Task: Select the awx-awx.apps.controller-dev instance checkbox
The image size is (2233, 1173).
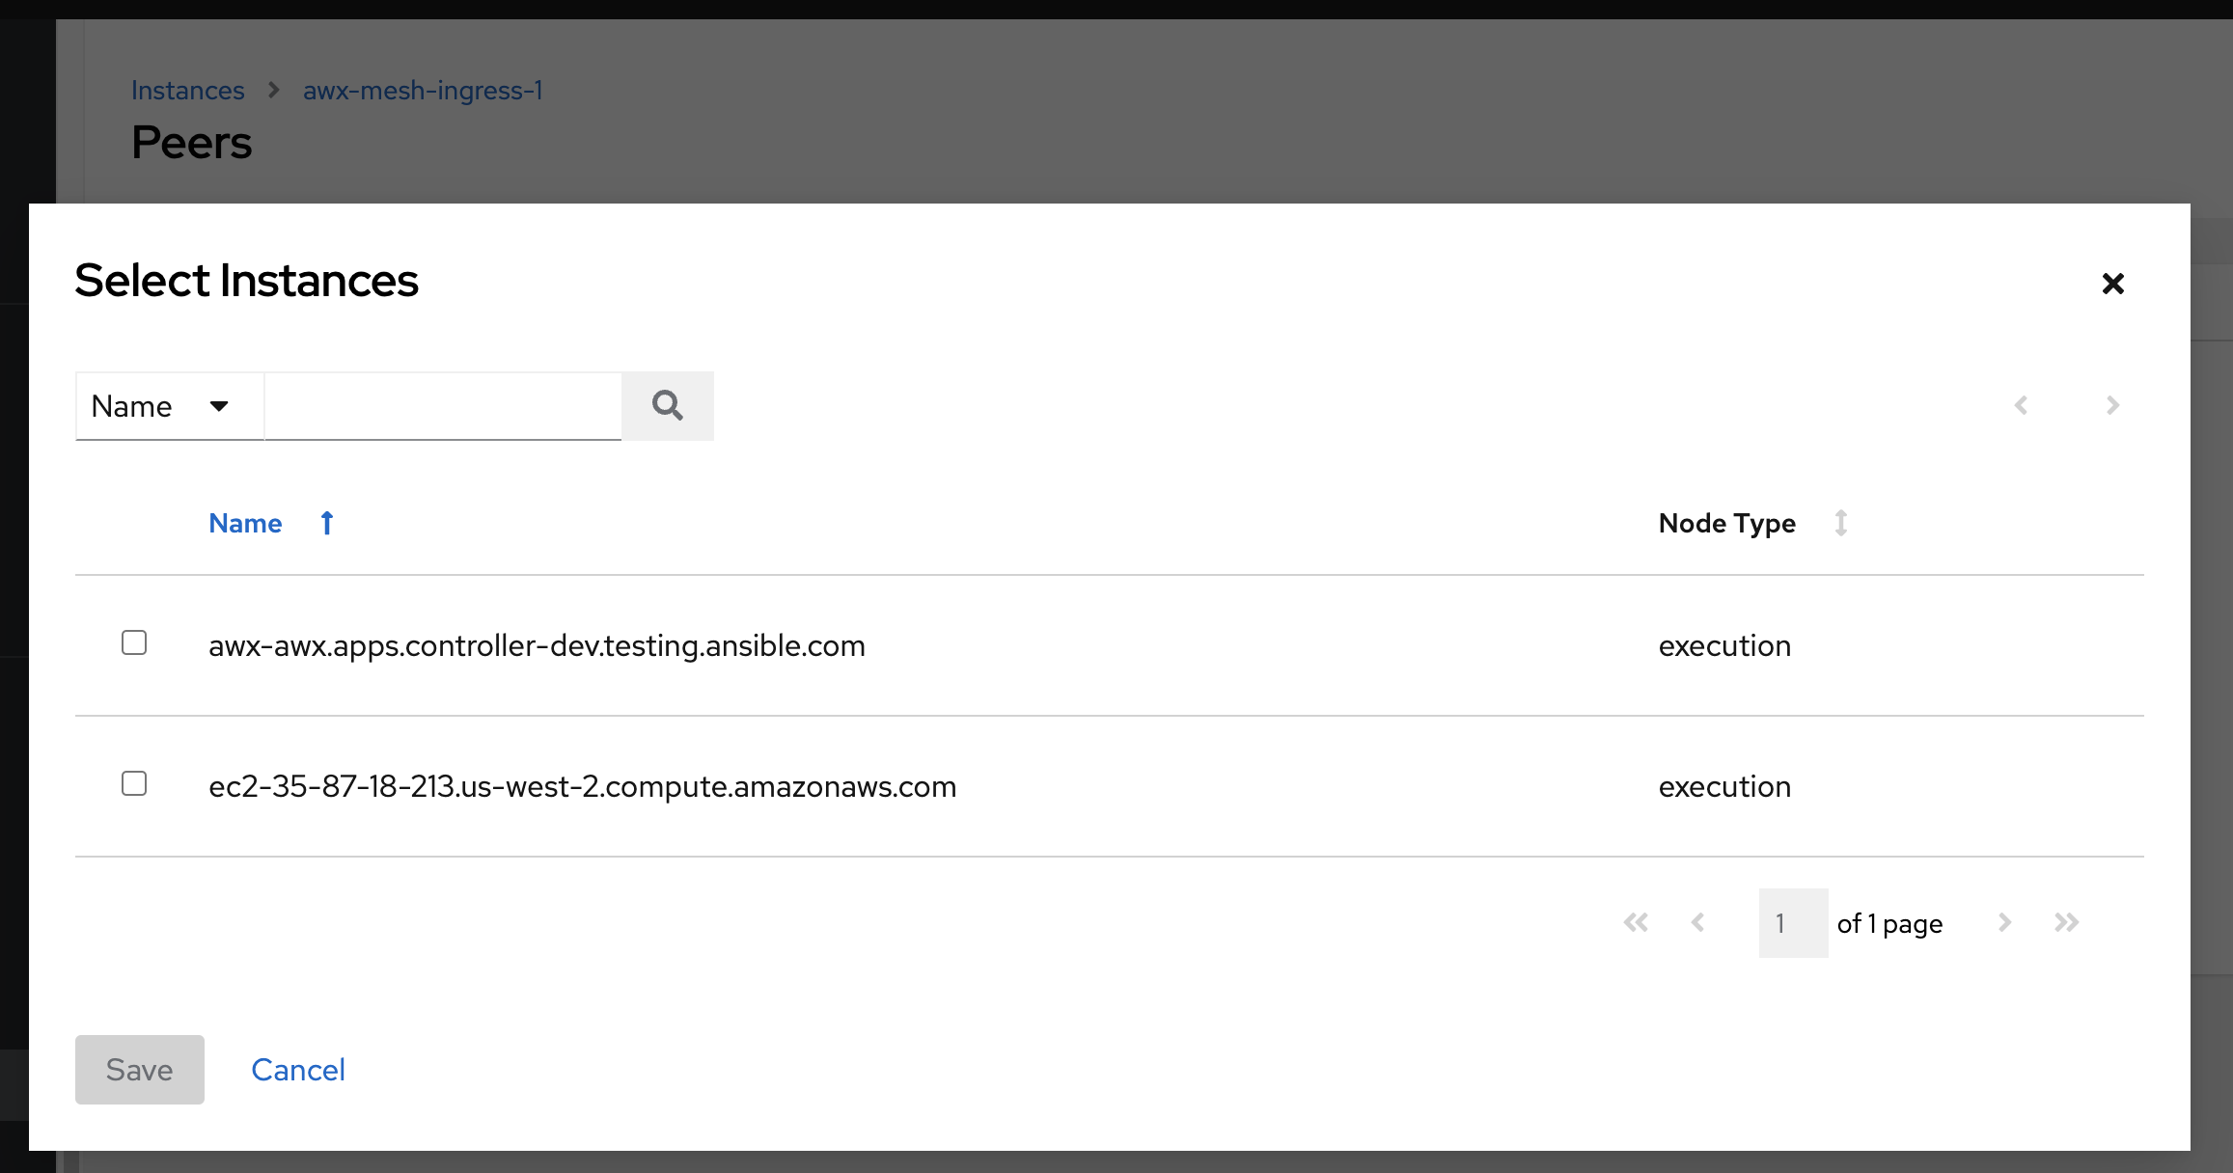Action: pyautogui.click(x=134, y=642)
